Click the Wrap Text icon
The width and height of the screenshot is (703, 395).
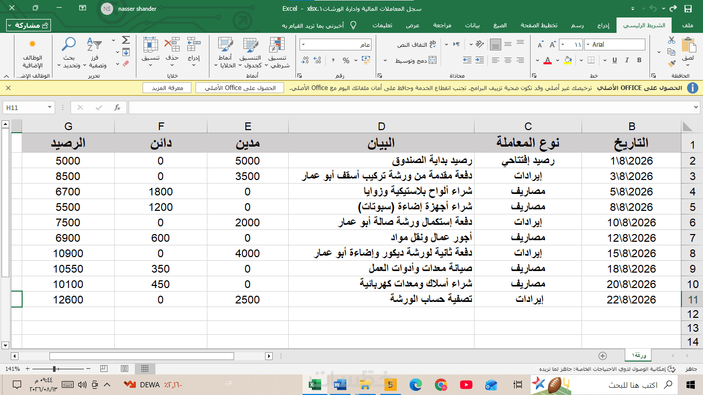[x=432, y=45]
